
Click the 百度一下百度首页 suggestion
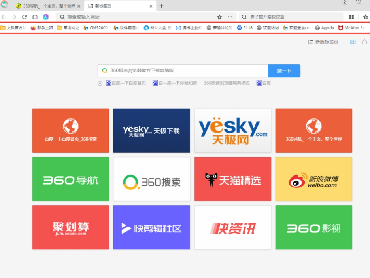[126, 83]
